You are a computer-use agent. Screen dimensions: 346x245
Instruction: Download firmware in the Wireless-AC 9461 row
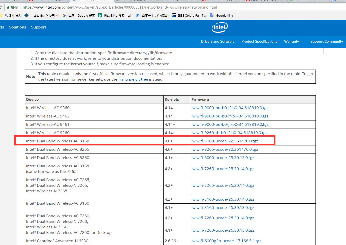[230, 124]
